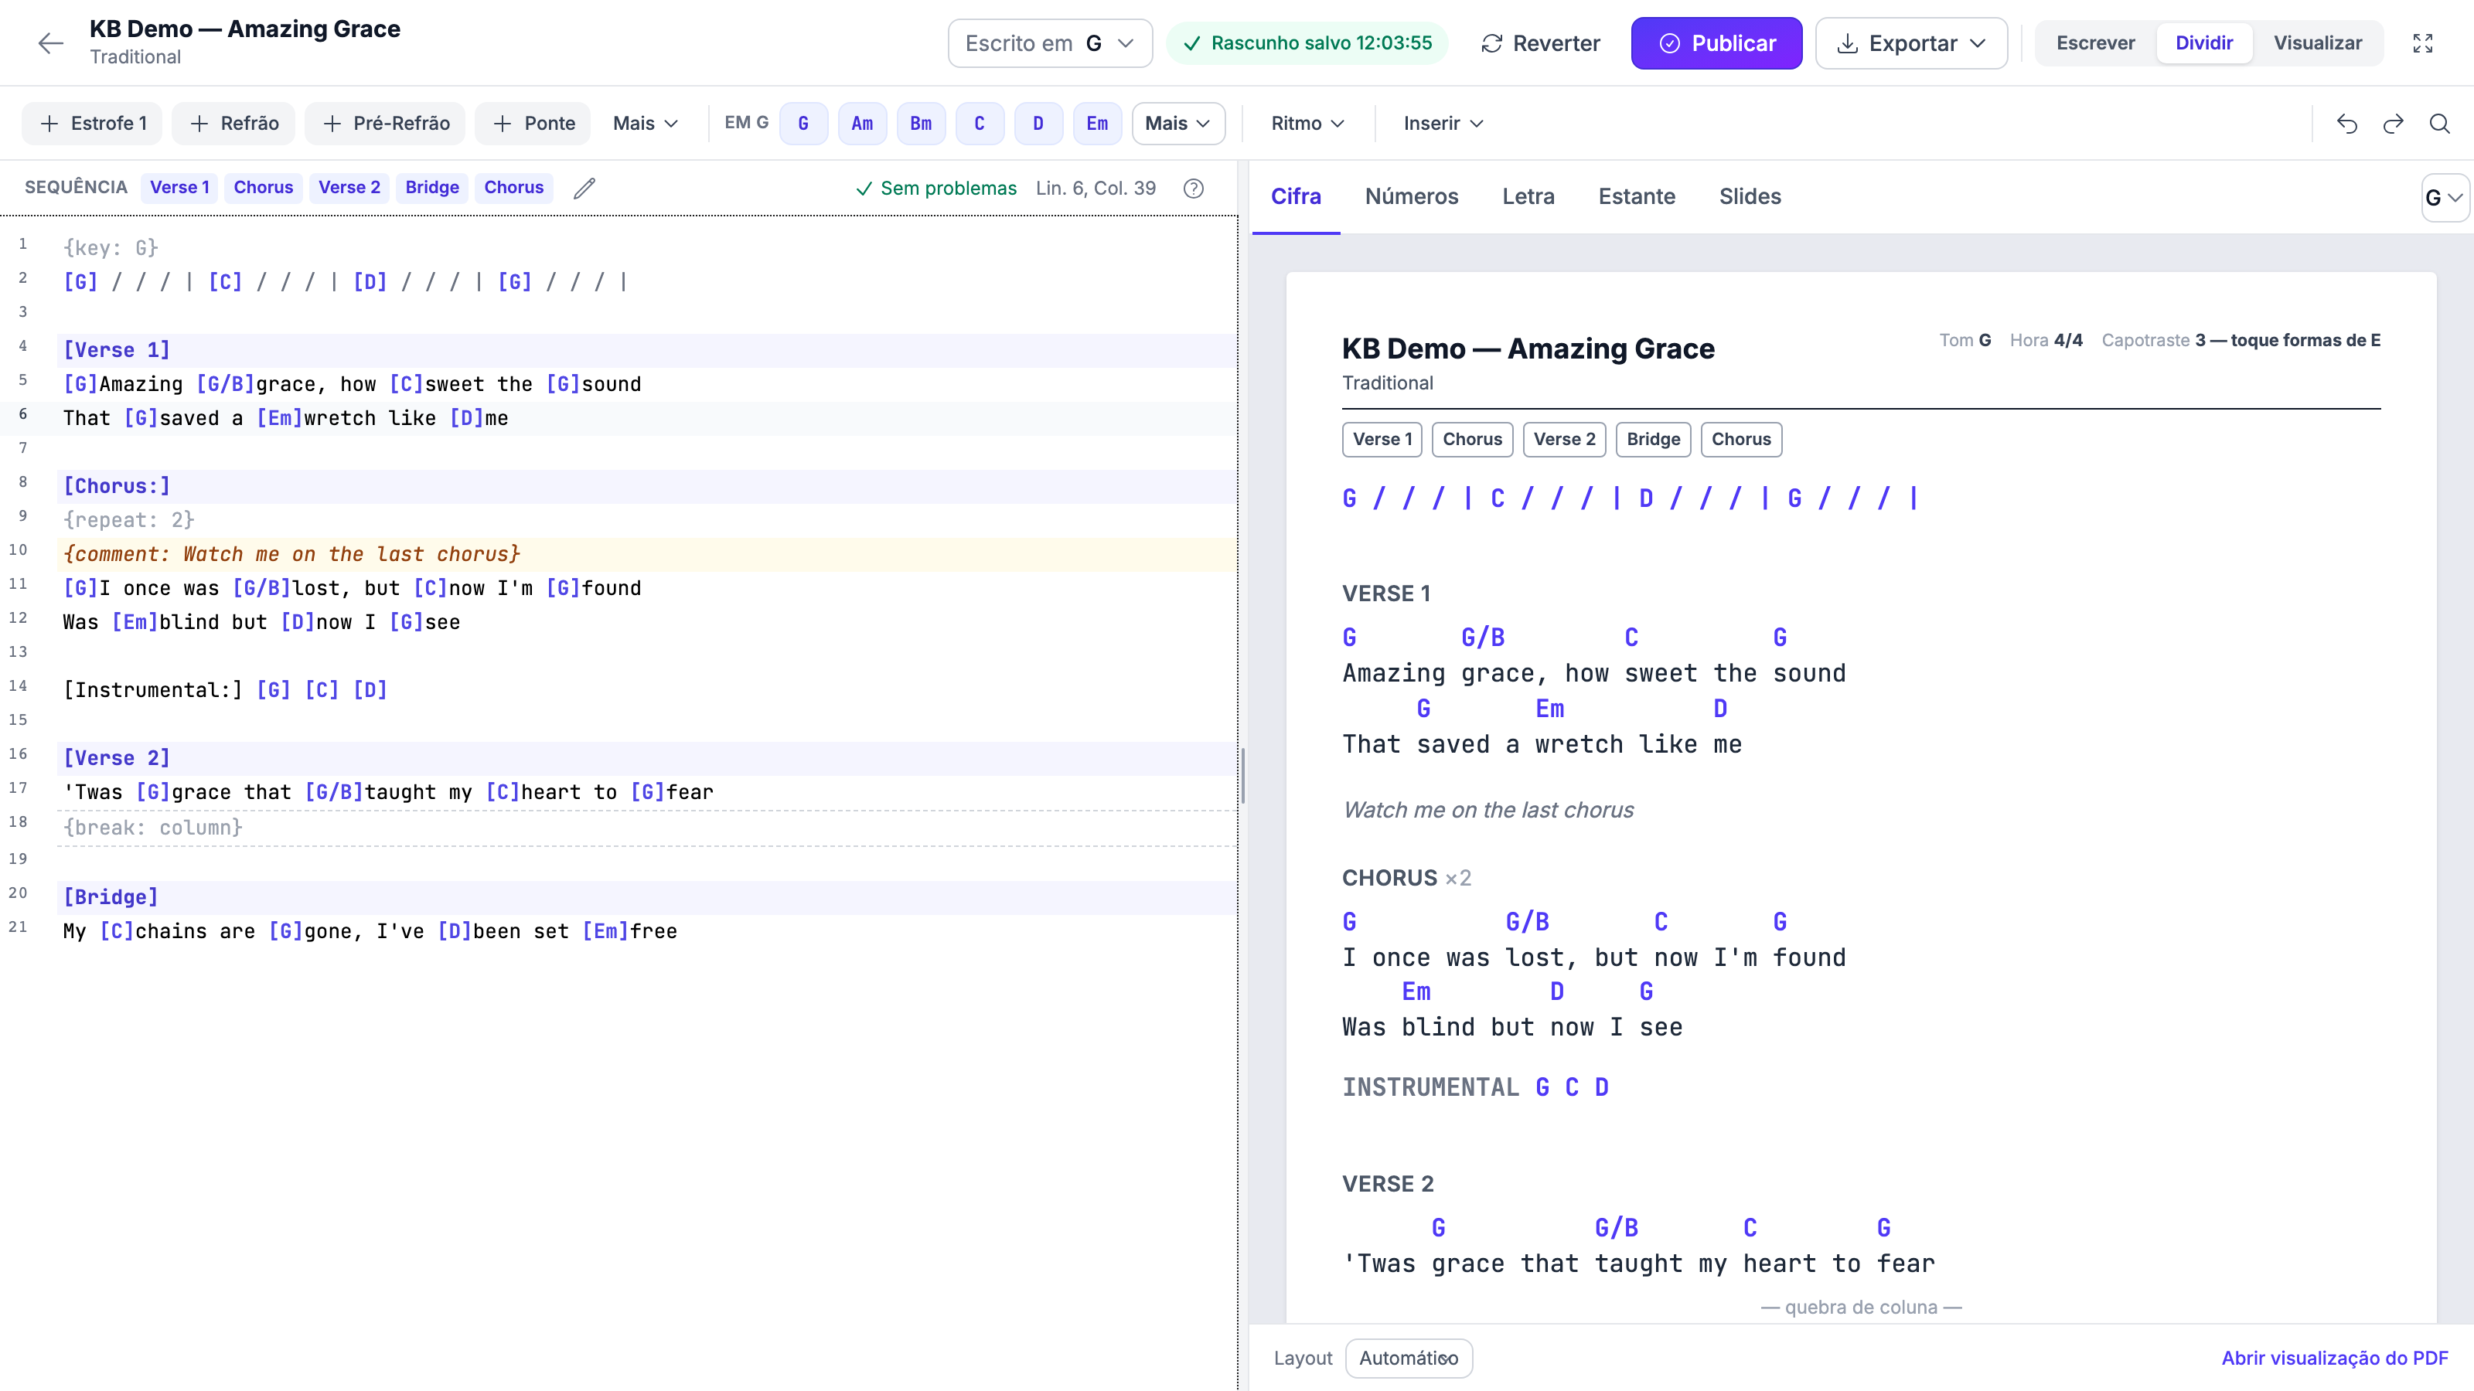
Task: Expand the chords Mais dropdown
Action: [x=1177, y=124]
